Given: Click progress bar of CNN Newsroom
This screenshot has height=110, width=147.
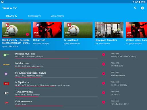Looking at the screenshot, I should tap(56, 106).
